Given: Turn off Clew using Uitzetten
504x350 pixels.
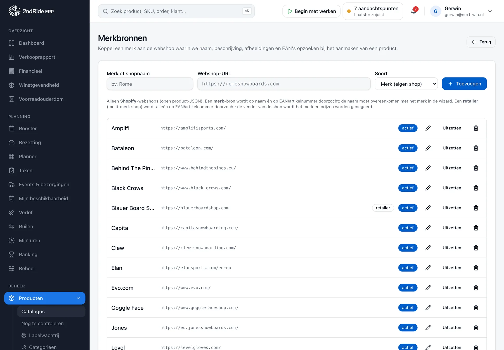Looking at the screenshot, I should [452, 248].
